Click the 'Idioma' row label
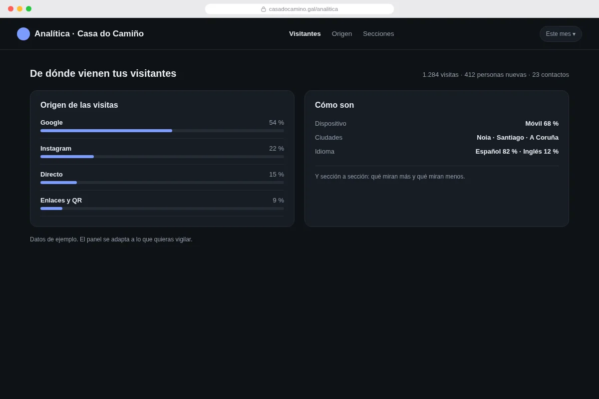This screenshot has height=399, width=599. click(324, 152)
